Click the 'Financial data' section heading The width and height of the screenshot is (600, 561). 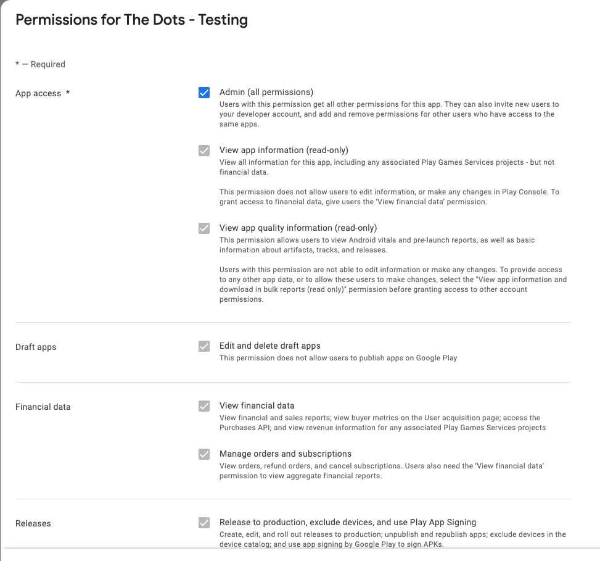(43, 407)
